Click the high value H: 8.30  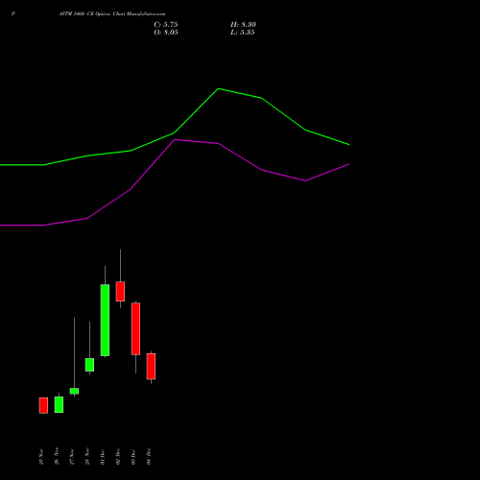click(x=243, y=25)
